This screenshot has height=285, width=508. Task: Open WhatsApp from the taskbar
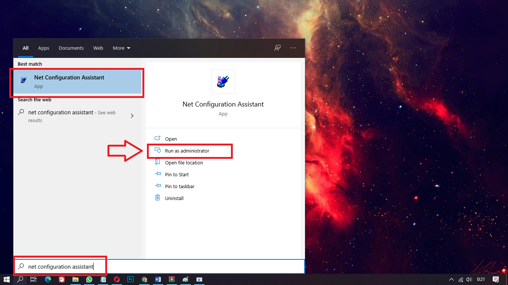(x=89, y=279)
